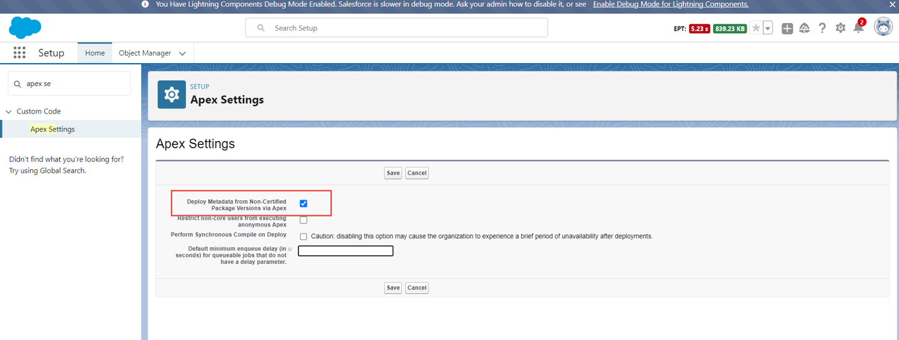Click the Setup app name label

pos(51,53)
